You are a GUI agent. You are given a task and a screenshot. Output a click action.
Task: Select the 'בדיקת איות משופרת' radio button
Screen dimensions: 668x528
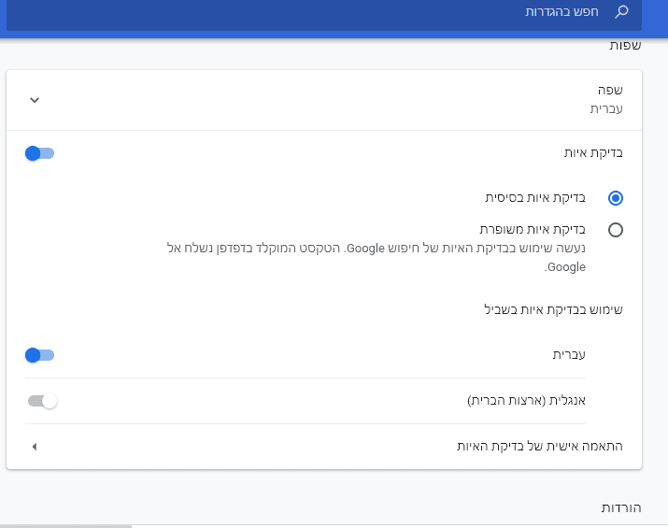[x=615, y=229]
